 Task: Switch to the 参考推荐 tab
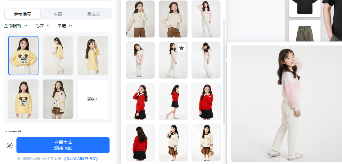coord(22,14)
